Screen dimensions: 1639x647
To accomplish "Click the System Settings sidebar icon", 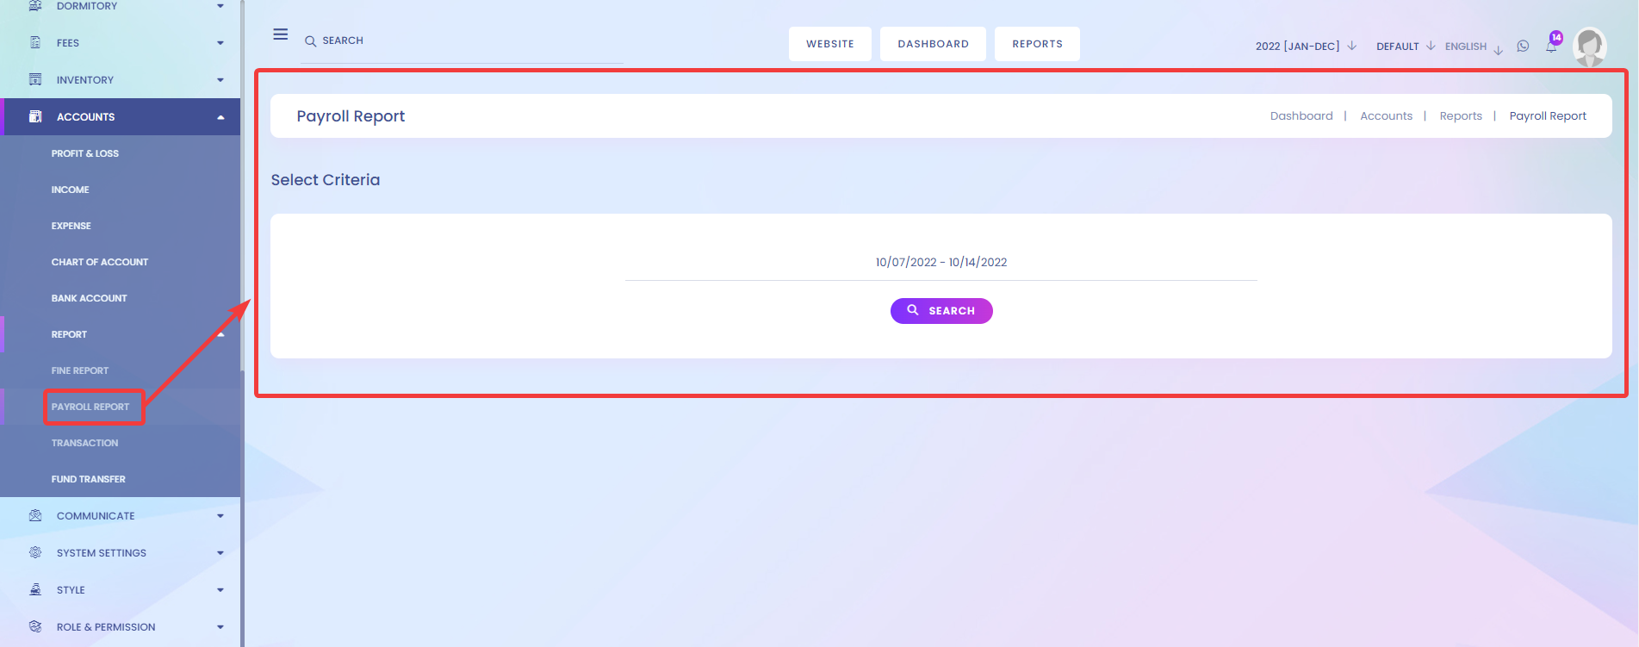I will click(35, 552).
